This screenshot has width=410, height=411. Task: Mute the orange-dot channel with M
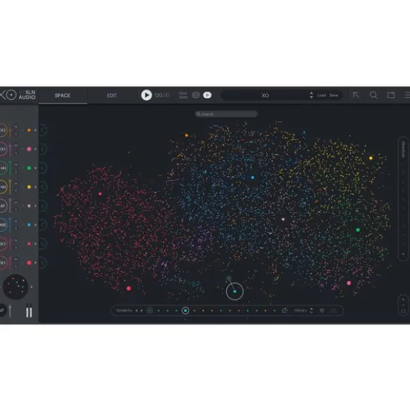tap(16, 127)
